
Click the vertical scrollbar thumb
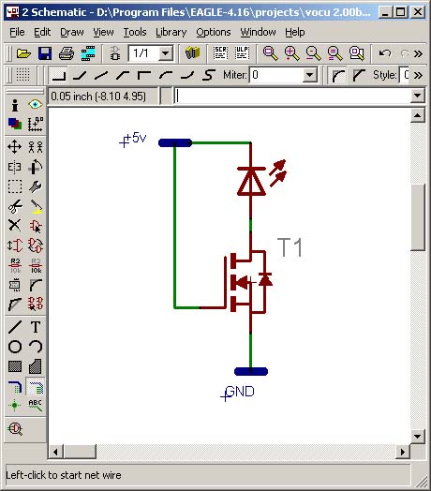(x=417, y=217)
